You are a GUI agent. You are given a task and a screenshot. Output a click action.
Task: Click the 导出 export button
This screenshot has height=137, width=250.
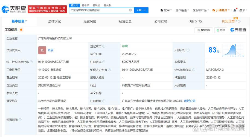click(x=221, y=30)
